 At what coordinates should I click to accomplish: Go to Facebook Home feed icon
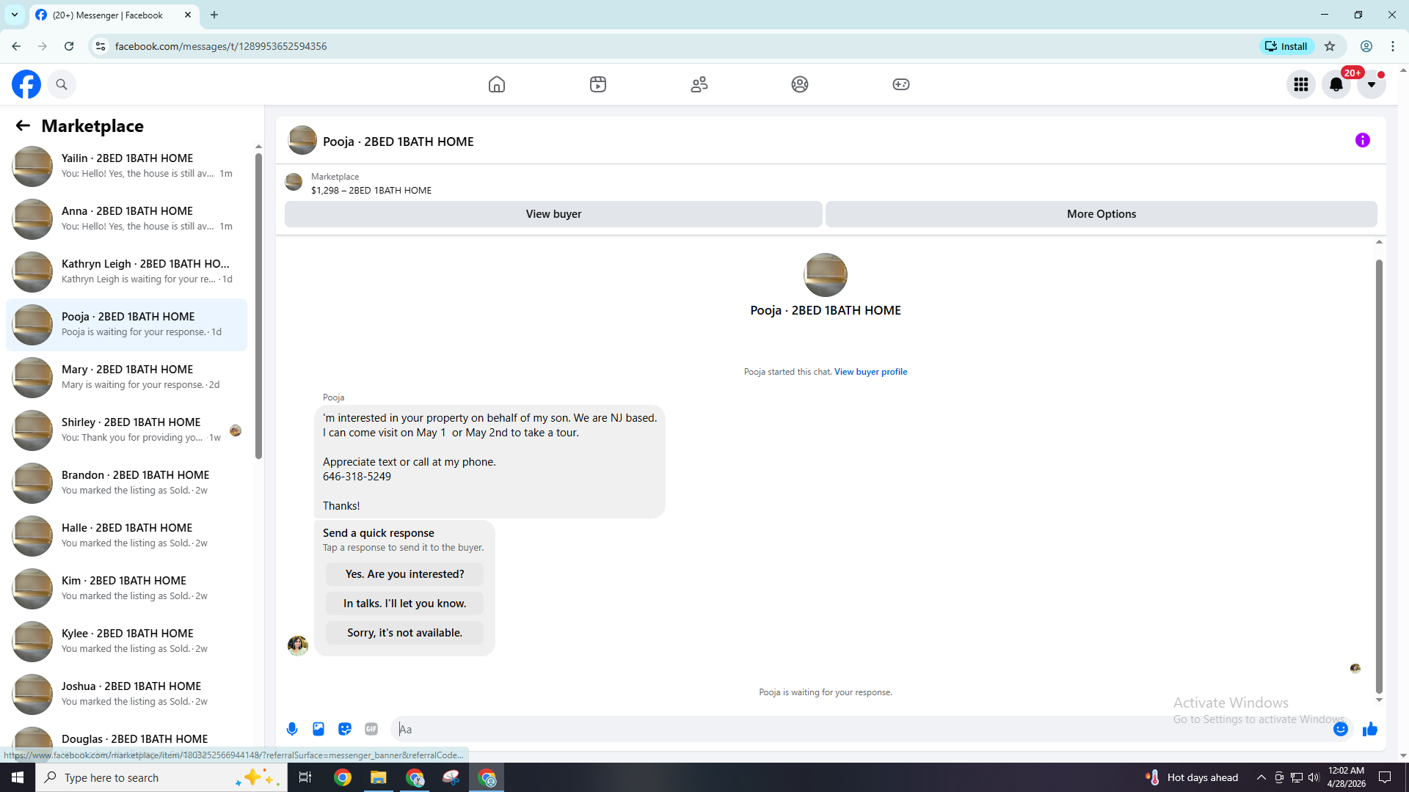497,84
